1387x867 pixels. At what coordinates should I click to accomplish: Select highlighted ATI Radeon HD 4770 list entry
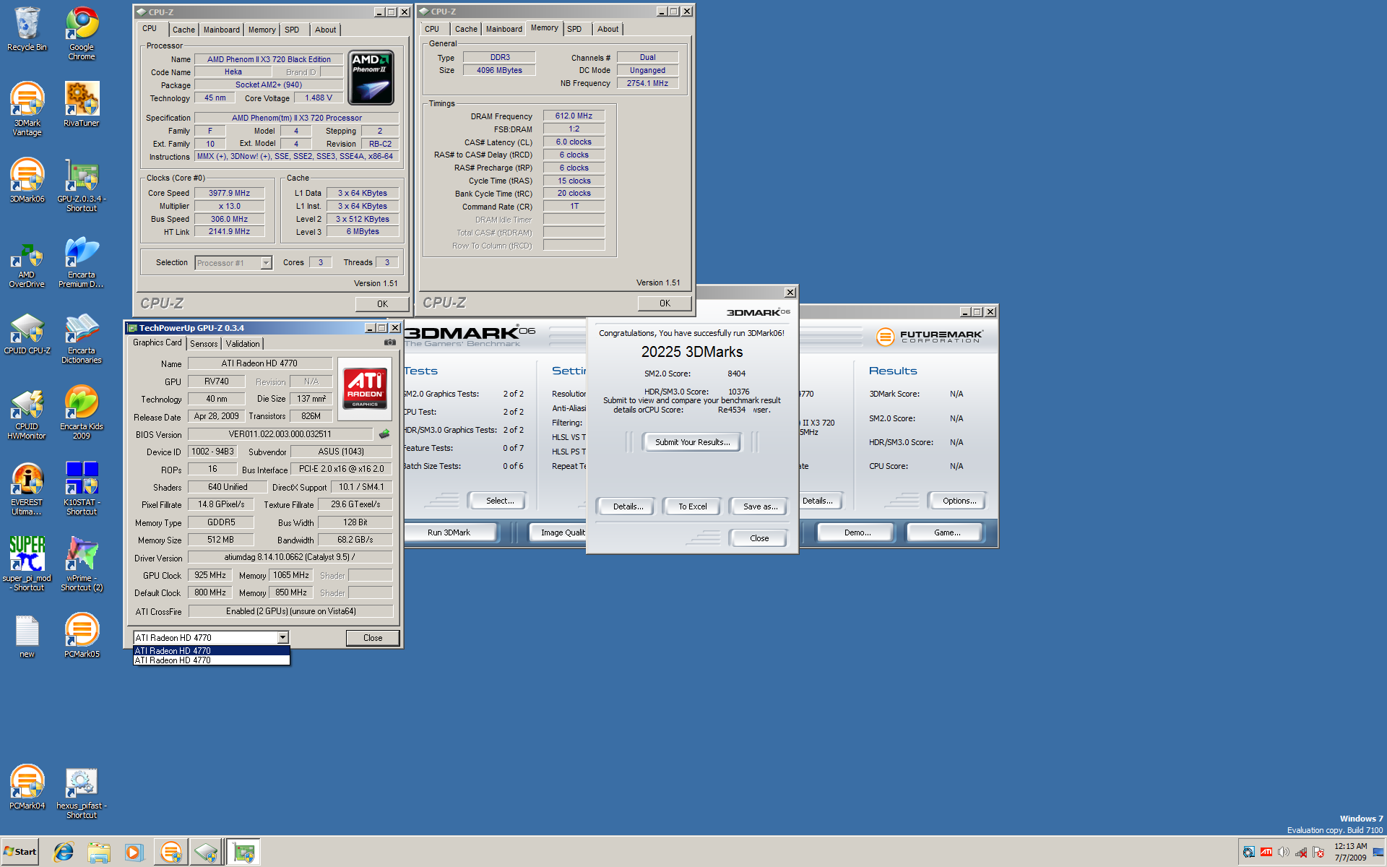click(x=212, y=651)
